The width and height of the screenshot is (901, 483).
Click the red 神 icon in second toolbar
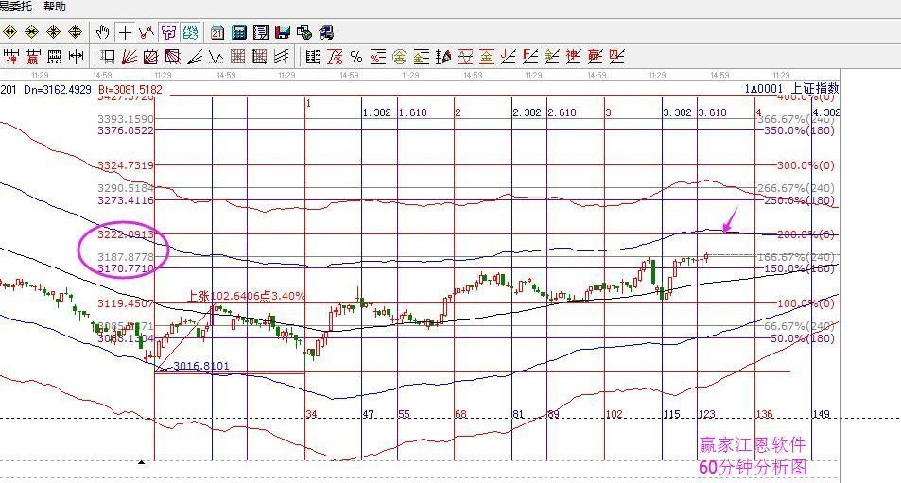click(x=11, y=56)
